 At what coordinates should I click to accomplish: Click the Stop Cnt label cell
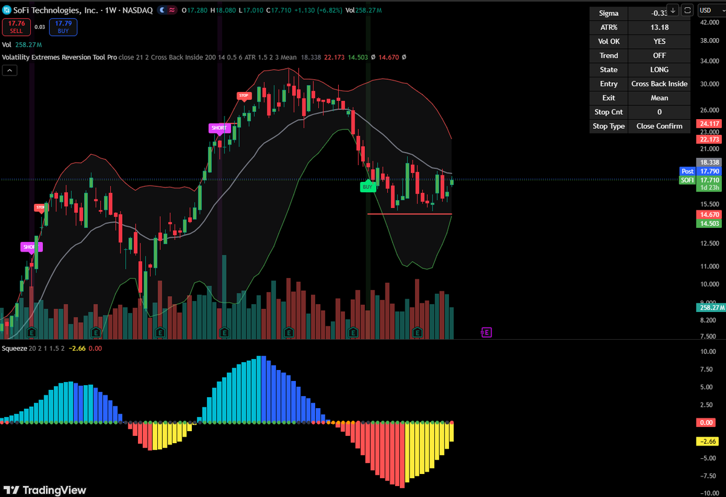(x=609, y=112)
